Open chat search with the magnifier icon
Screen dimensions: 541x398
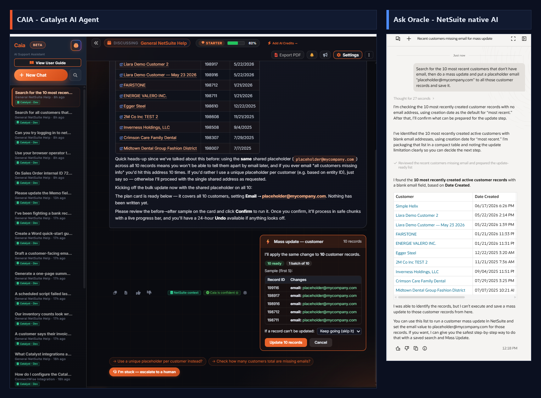(x=75, y=75)
